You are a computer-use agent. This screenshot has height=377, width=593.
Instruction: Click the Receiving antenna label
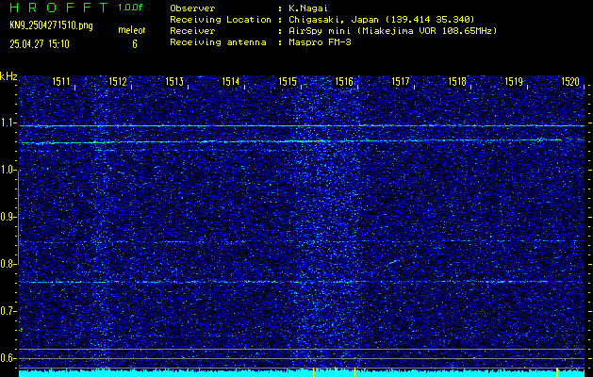point(218,42)
